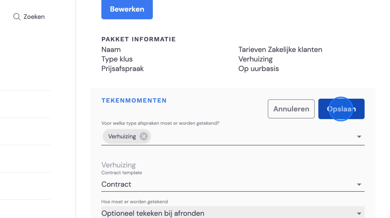The height and width of the screenshot is (218, 390).
Task: Expand the appointment types dropdown arrow
Action: click(359, 137)
